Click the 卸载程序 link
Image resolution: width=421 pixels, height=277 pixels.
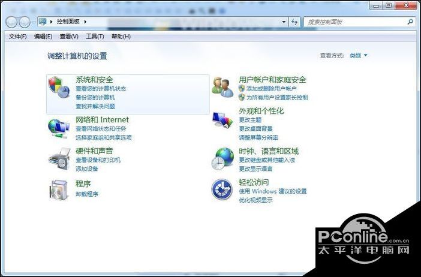click(87, 194)
